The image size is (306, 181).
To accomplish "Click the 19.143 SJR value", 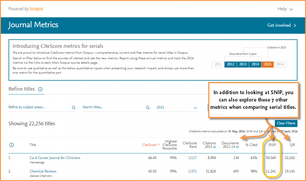I will click(290, 171).
